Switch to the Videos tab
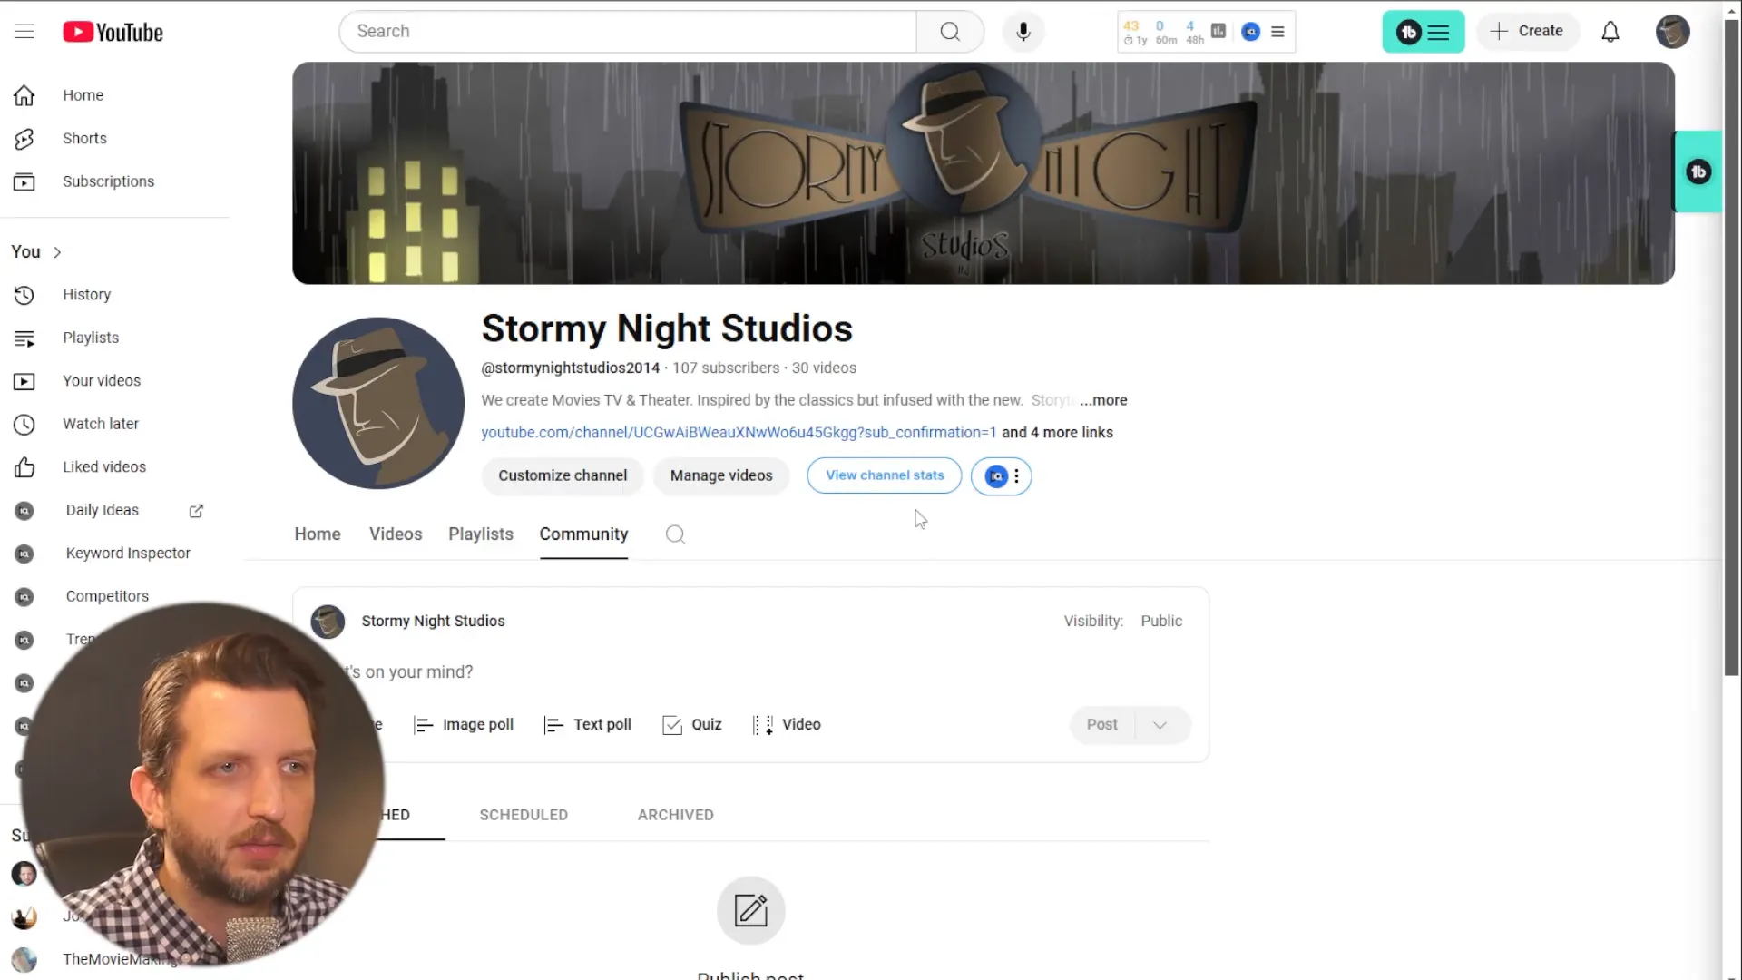 click(395, 534)
